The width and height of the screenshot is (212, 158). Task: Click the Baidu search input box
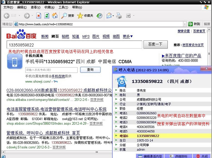click(74, 45)
